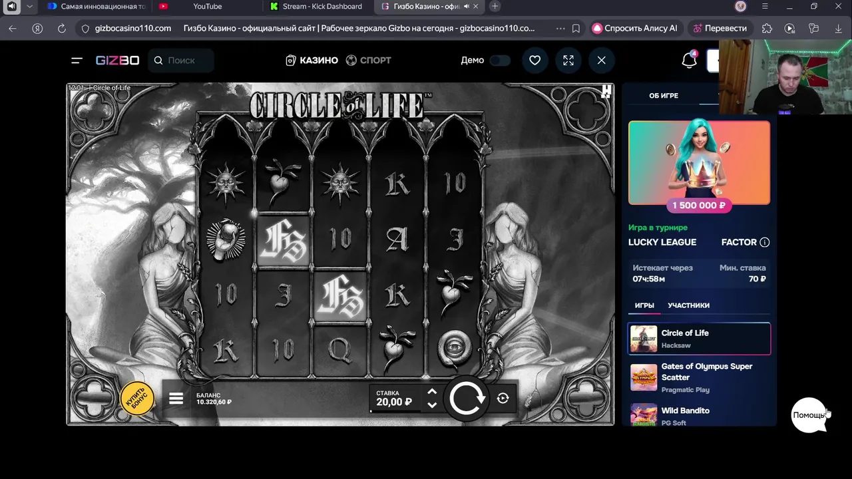Open the browser profile avatar
Screen dimensions: 852x479
(x=740, y=7)
